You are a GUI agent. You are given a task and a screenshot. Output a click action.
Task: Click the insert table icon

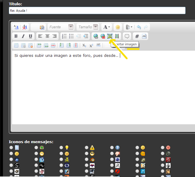(16, 45)
